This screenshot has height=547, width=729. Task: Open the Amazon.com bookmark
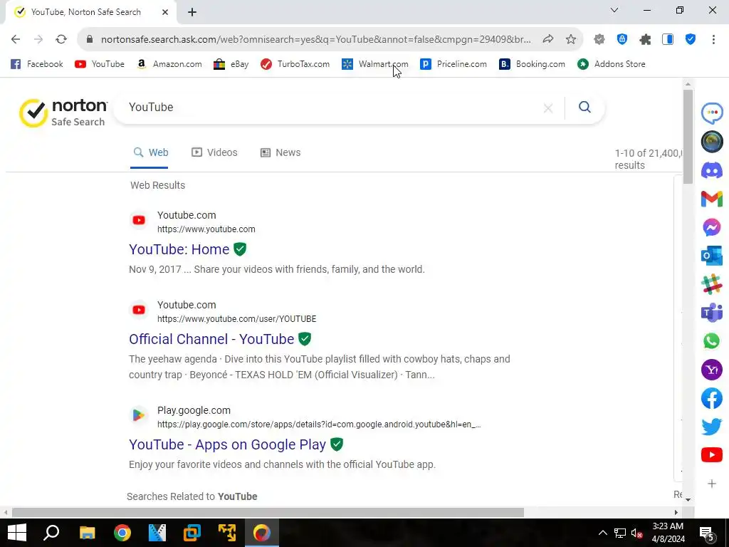(x=169, y=64)
